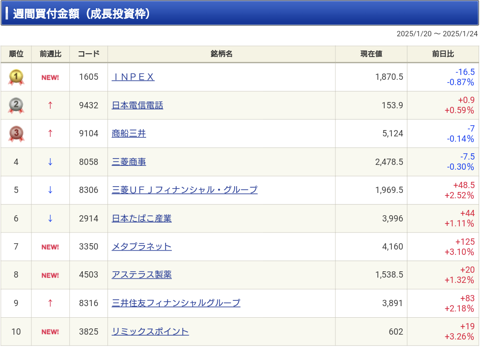This screenshot has width=482, height=354.
Task: Select stock code 1605
Action: tap(89, 77)
